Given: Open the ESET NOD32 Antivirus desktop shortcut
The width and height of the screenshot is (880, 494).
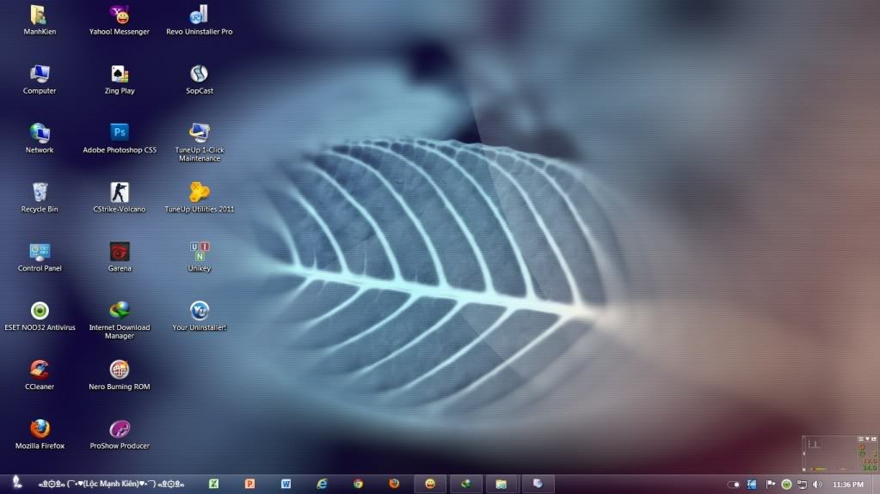Looking at the screenshot, I should tap(40, 315).
